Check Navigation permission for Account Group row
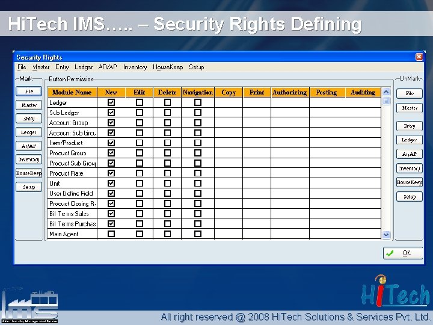 click(198, 123)
